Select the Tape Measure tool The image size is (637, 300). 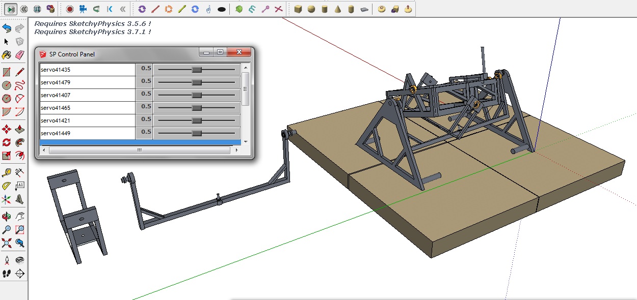point(7,172)
